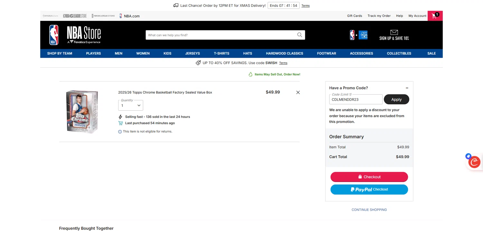Open the Hats menu
This screenshot has height=231, width=483.
[248, 53]
